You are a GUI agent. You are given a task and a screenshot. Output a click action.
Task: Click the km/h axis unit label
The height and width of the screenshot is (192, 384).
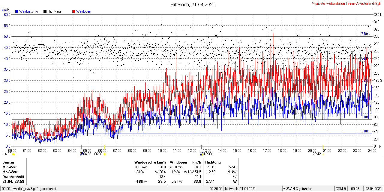5,10
